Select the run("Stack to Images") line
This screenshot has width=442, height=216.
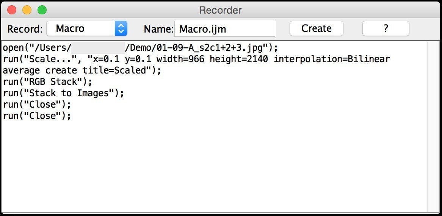[x=63, y=93]
